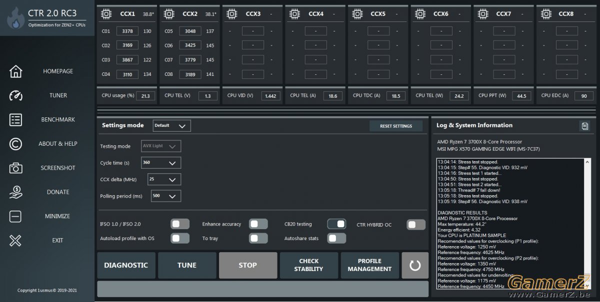Click the CCX8 chip icon
600x302 pixels.
click(x=546, y=14)
